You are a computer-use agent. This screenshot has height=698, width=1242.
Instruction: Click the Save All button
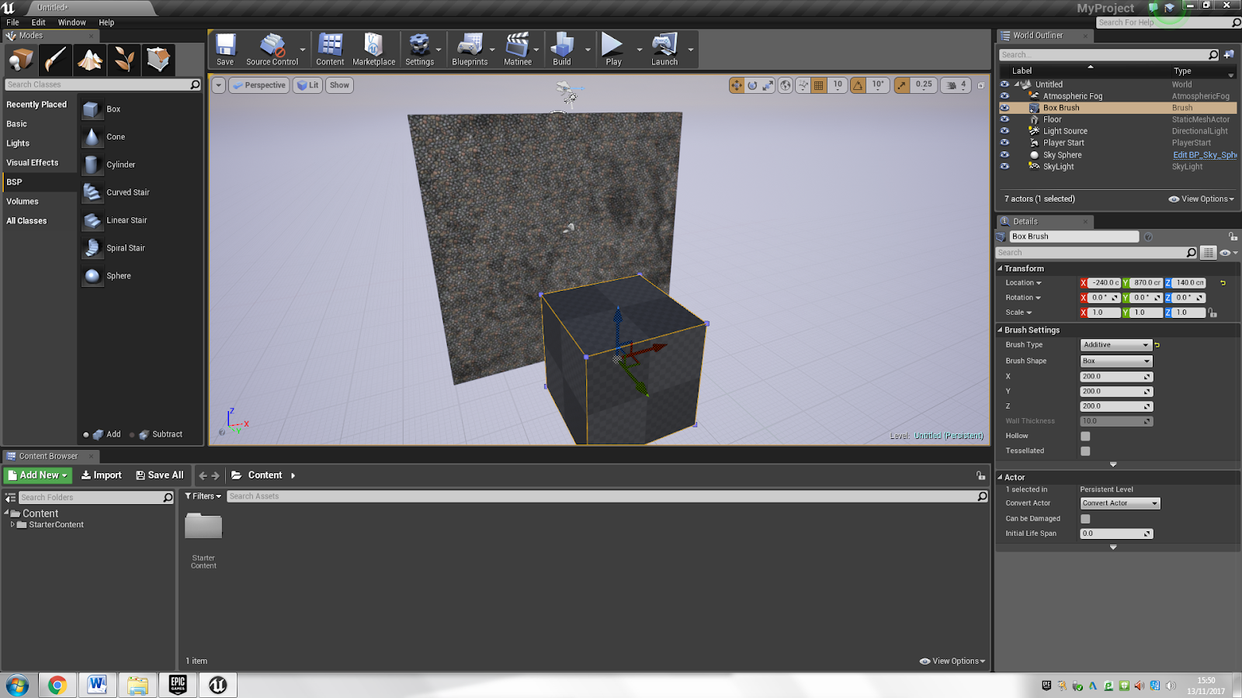(160, 475)
